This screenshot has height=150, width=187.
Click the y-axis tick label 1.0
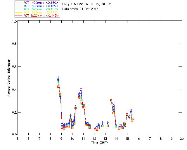coord(13,21)
